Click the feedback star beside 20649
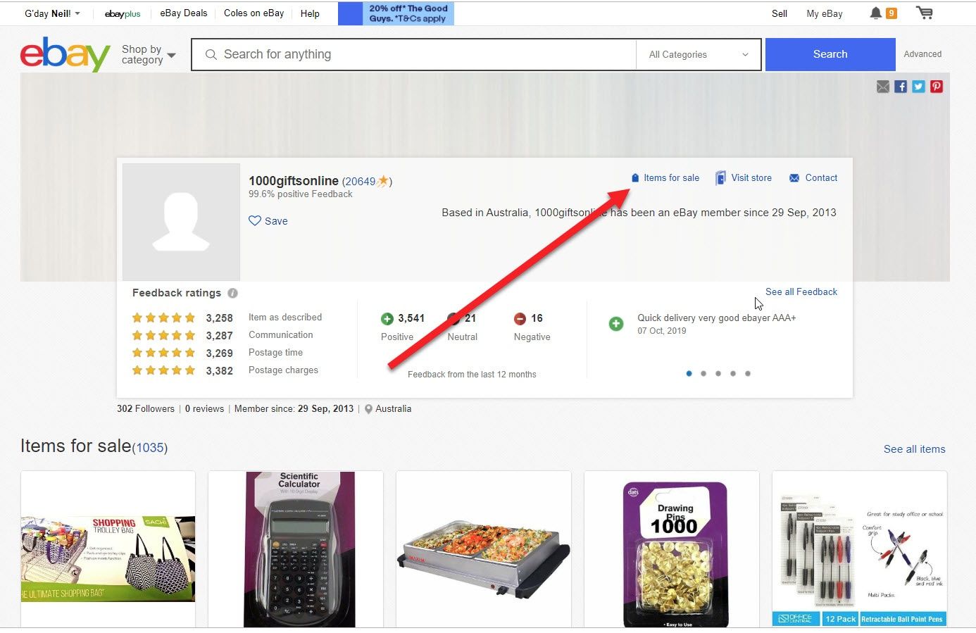The height and width of the screenshot is (633, 976). tap(383, 181)
